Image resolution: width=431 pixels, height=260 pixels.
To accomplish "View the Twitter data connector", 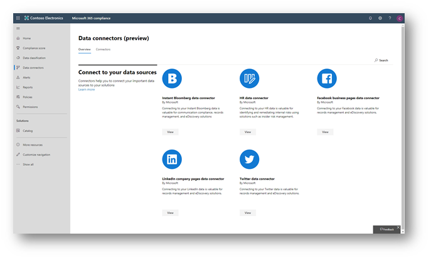I will tap(248, 213).
